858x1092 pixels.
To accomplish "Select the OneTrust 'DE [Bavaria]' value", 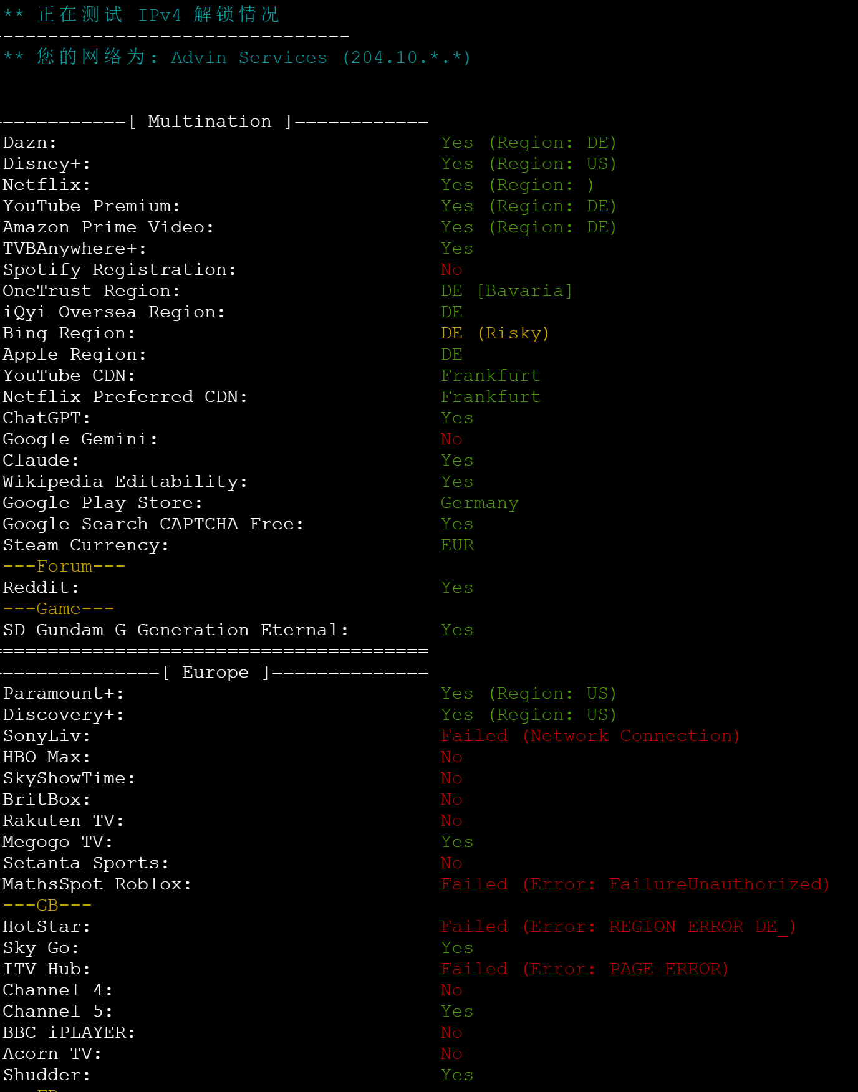I will coord(506,291).
